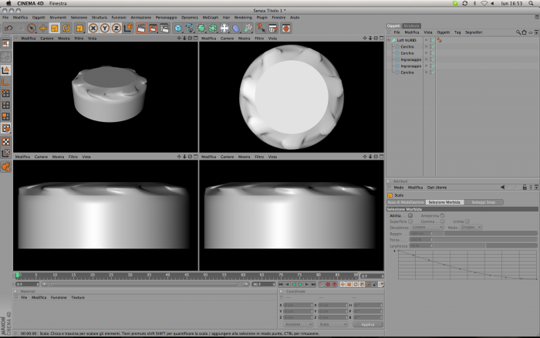The image size is (540, 338).
Task: Toggle the Z axis lock
Action: click(116, 29)
